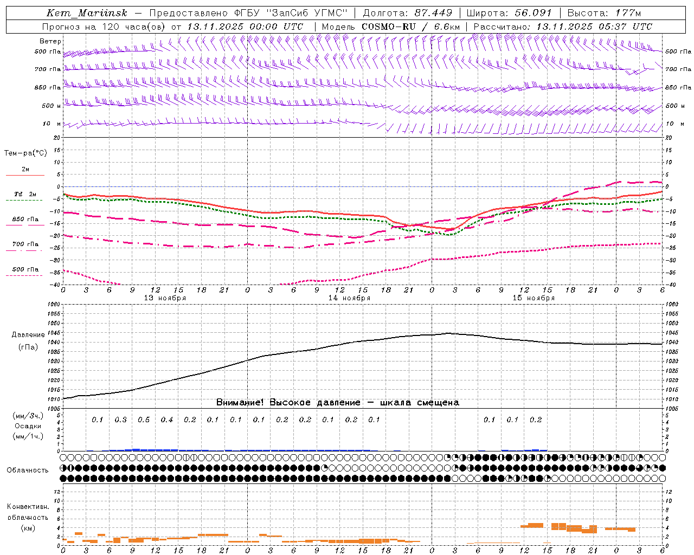The width and height of the screenshot is (694, 555).
Task: Click left '500 м' wind level label
Action: 52,106
